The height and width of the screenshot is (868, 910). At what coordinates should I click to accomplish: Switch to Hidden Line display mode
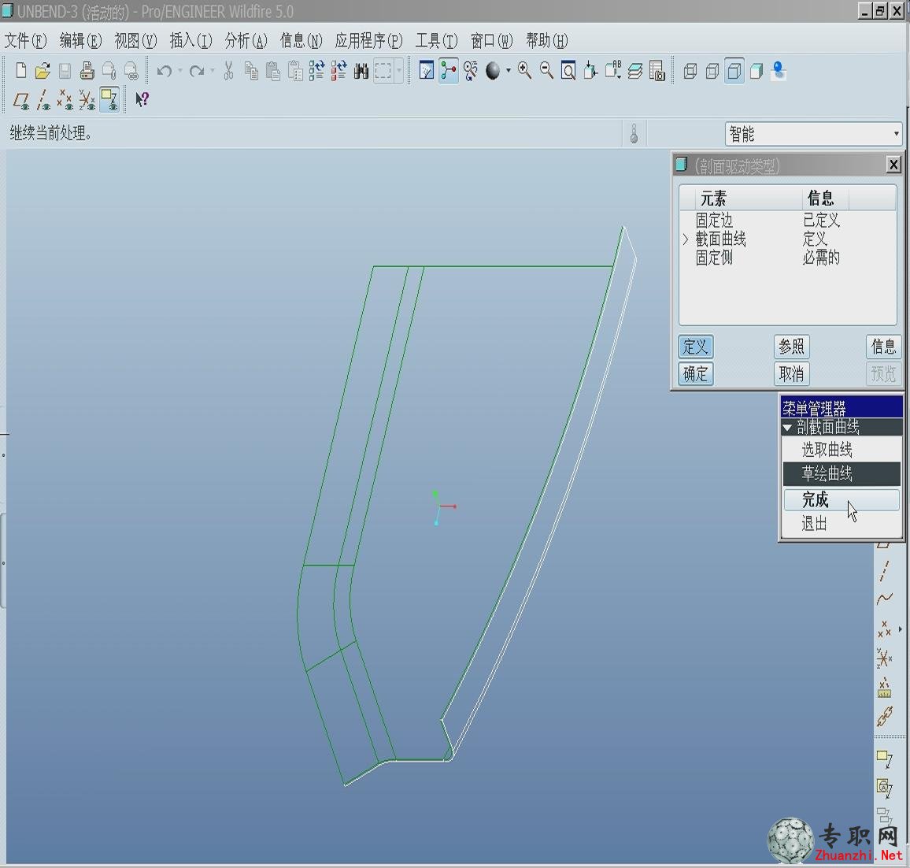(x=712, y=71)
